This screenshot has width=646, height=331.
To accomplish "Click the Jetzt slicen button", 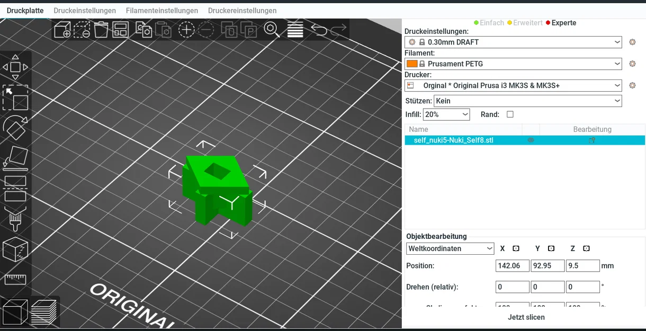I will pyautogui.click(x=526, y=317).
